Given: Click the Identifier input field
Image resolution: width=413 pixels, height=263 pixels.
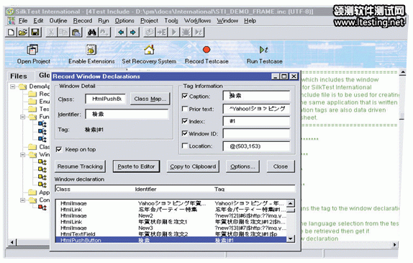Looking at the screenshot, I should (127, 115).
